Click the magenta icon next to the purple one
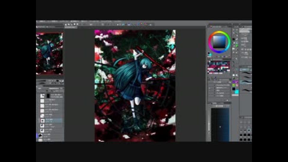 [237, 82]
